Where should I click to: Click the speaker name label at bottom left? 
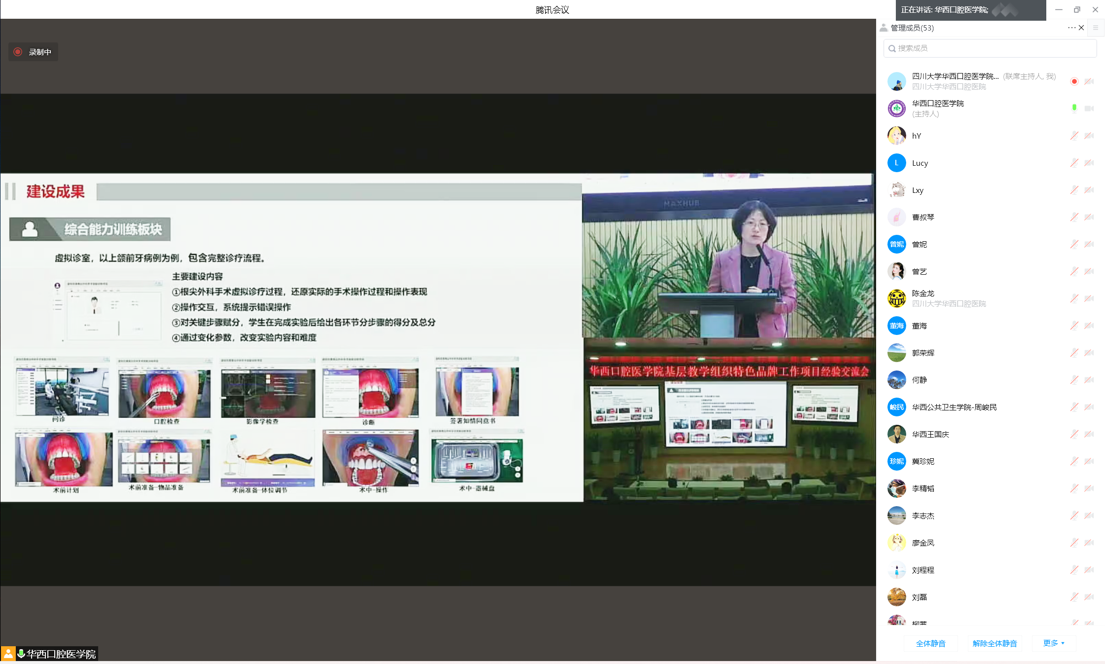(61, 654)
